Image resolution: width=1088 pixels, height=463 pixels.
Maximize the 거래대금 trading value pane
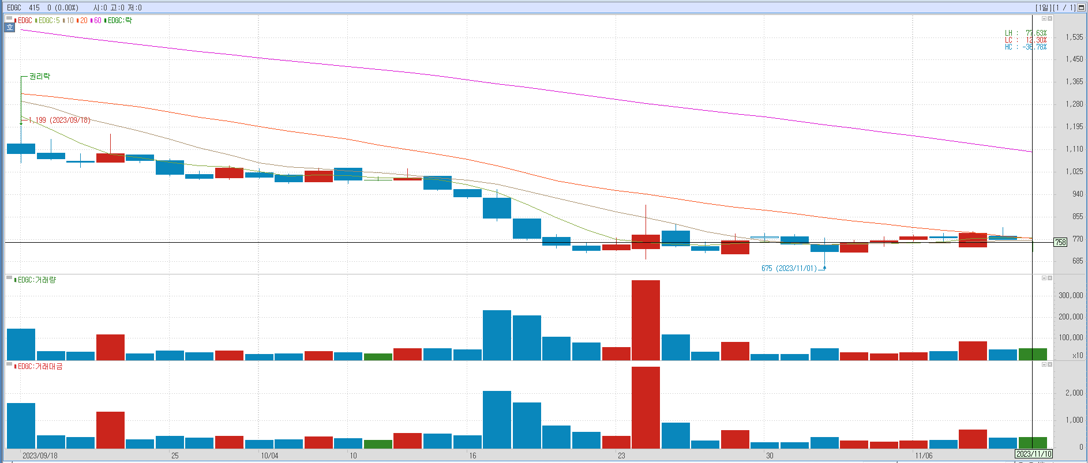point(1044,364)
